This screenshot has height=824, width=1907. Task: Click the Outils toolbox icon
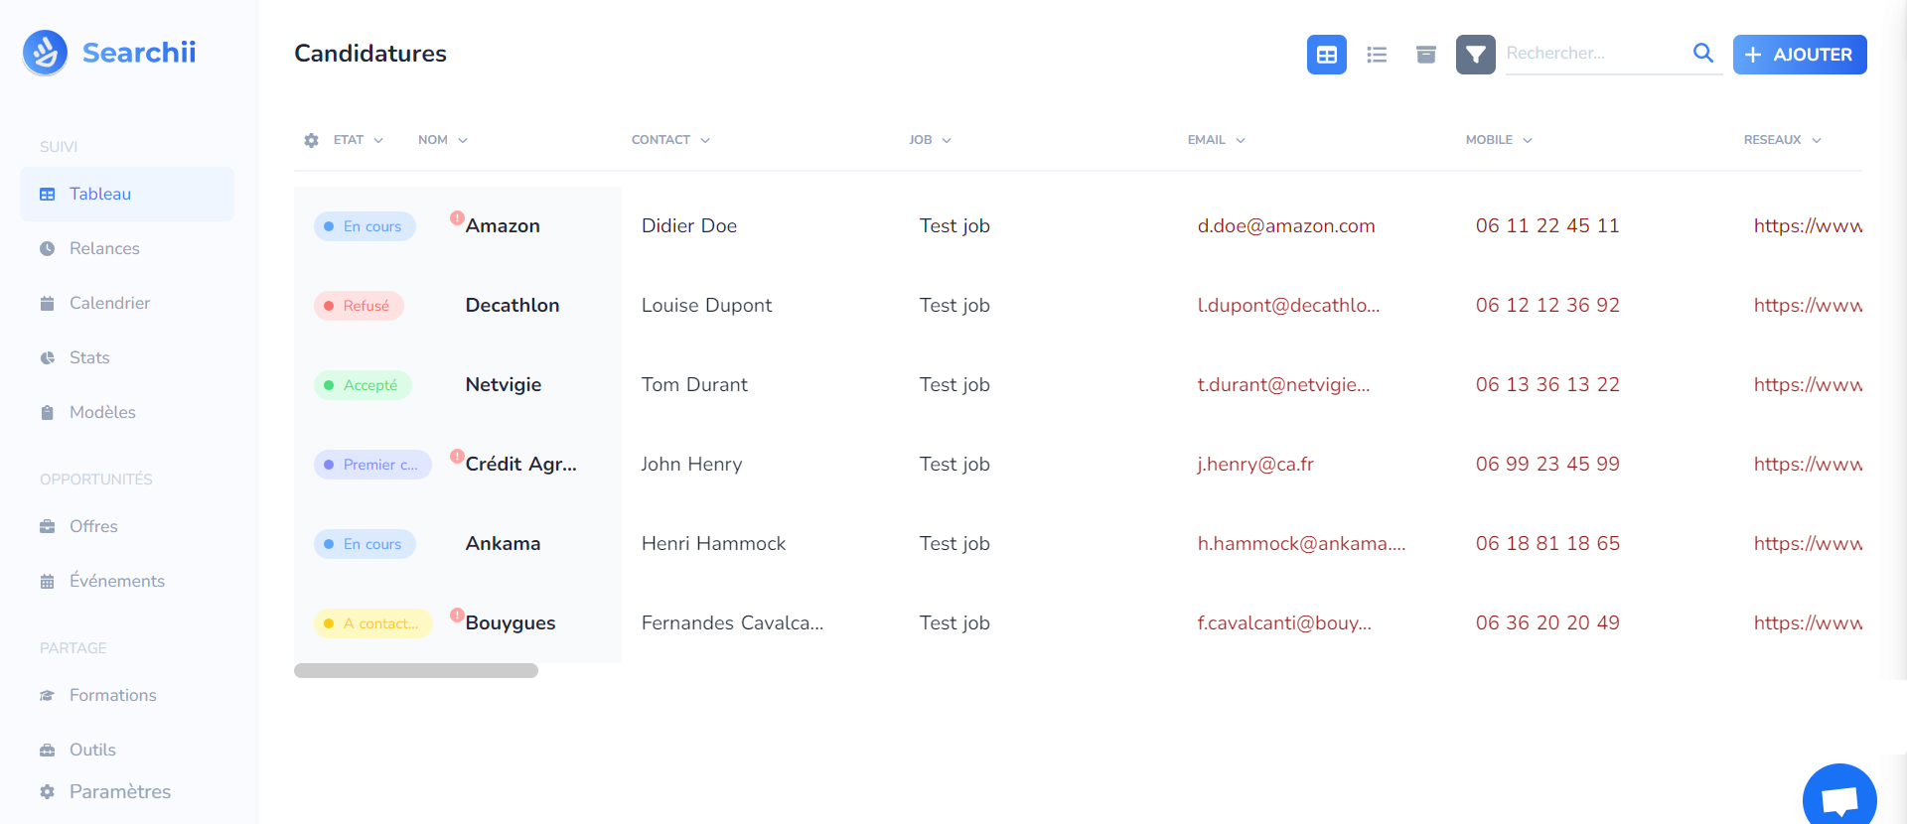47,751
